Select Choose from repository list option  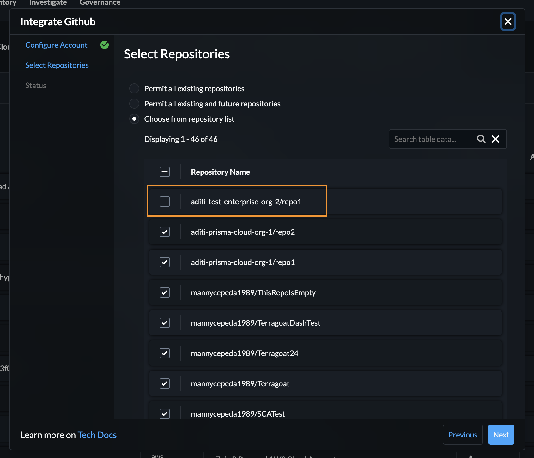pyautogui.click(x=134, y=119)
